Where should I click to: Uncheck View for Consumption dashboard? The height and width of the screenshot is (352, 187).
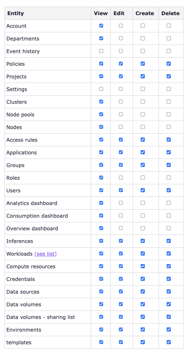pos(101,216)
